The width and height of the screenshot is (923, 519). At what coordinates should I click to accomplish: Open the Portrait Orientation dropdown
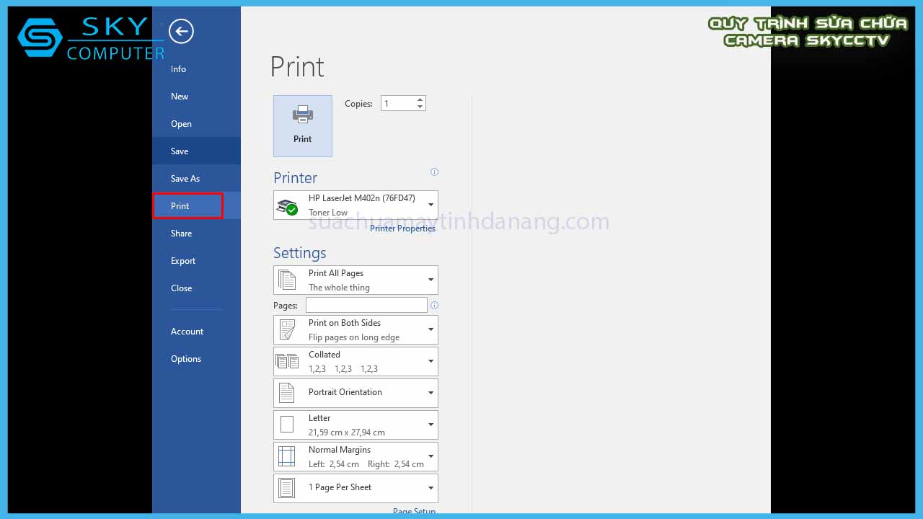pyautogui.click(x=355, y=393)
